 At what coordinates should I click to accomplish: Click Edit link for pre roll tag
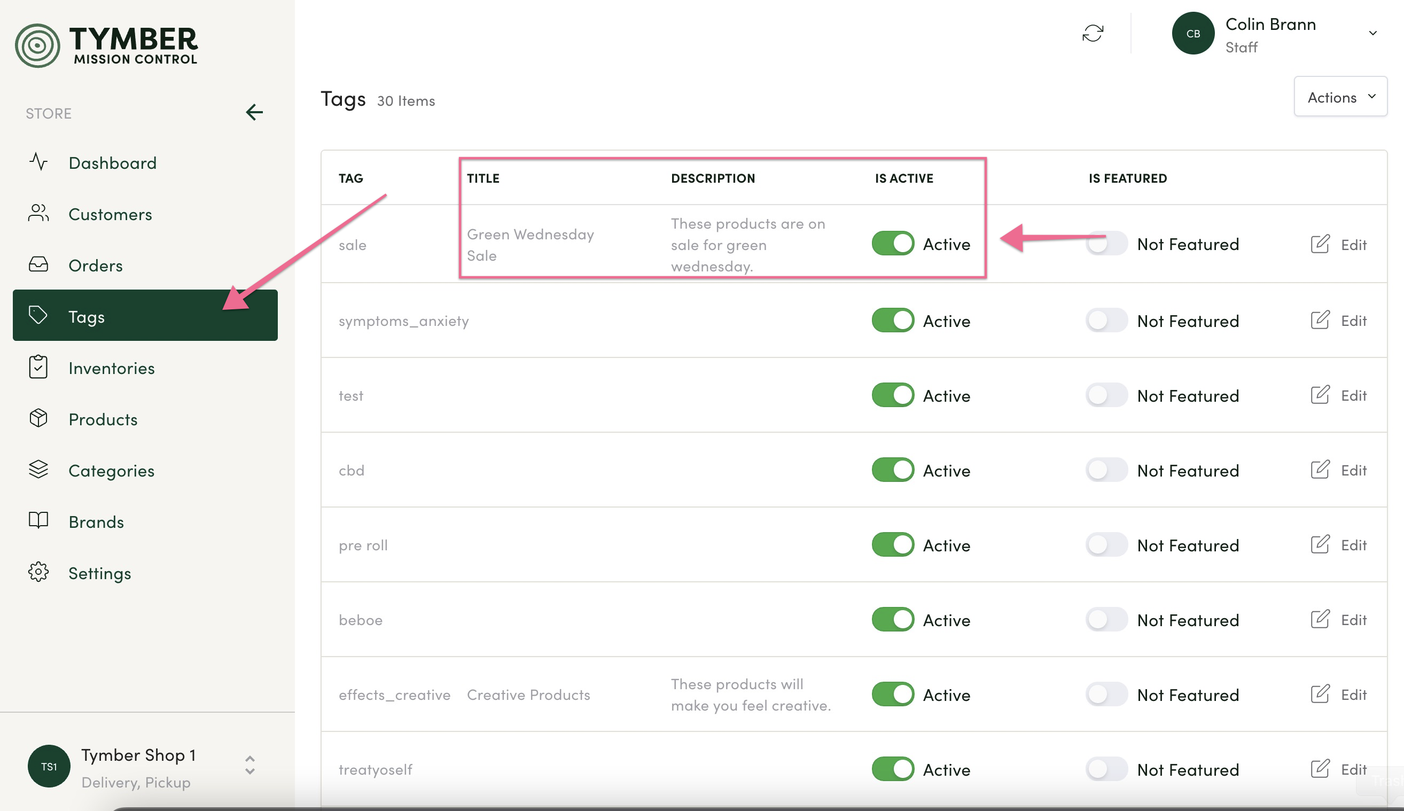[x=1353, y=544]
